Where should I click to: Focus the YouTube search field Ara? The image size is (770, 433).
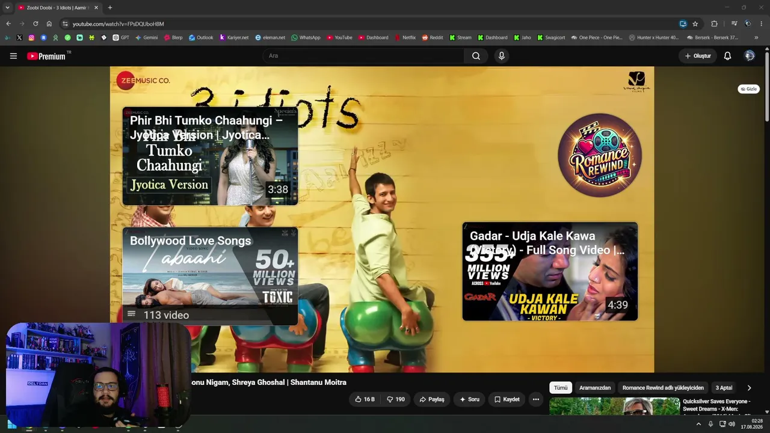coord(363,56)
